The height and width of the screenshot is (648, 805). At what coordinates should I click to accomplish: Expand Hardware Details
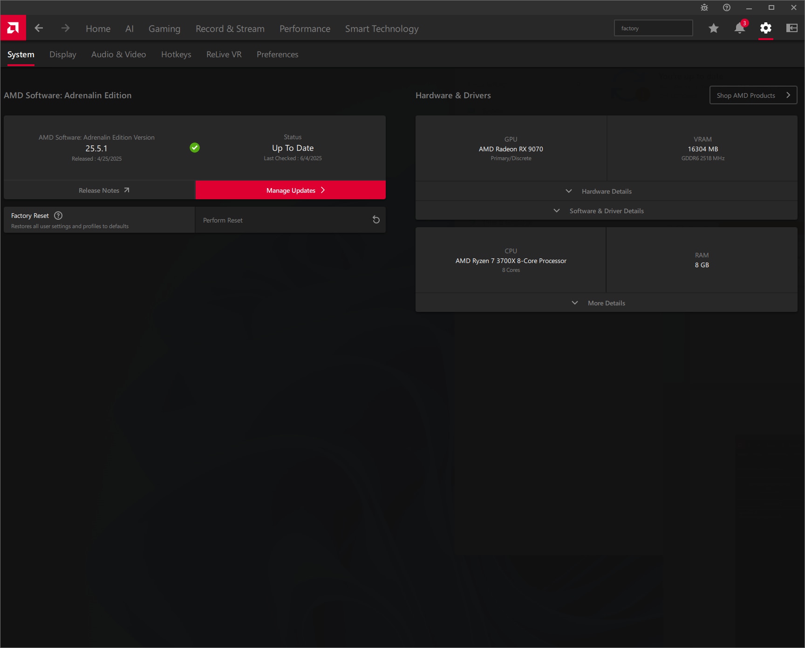(x=607, y=191)
